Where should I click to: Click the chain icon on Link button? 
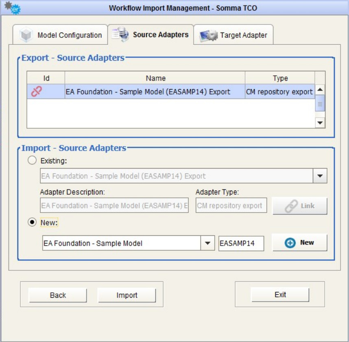click(x=291, y=206)
